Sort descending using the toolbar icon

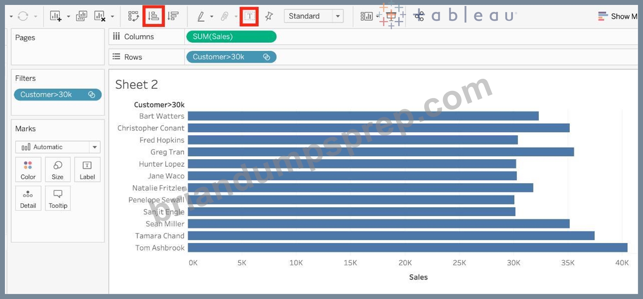coord(173,16)
